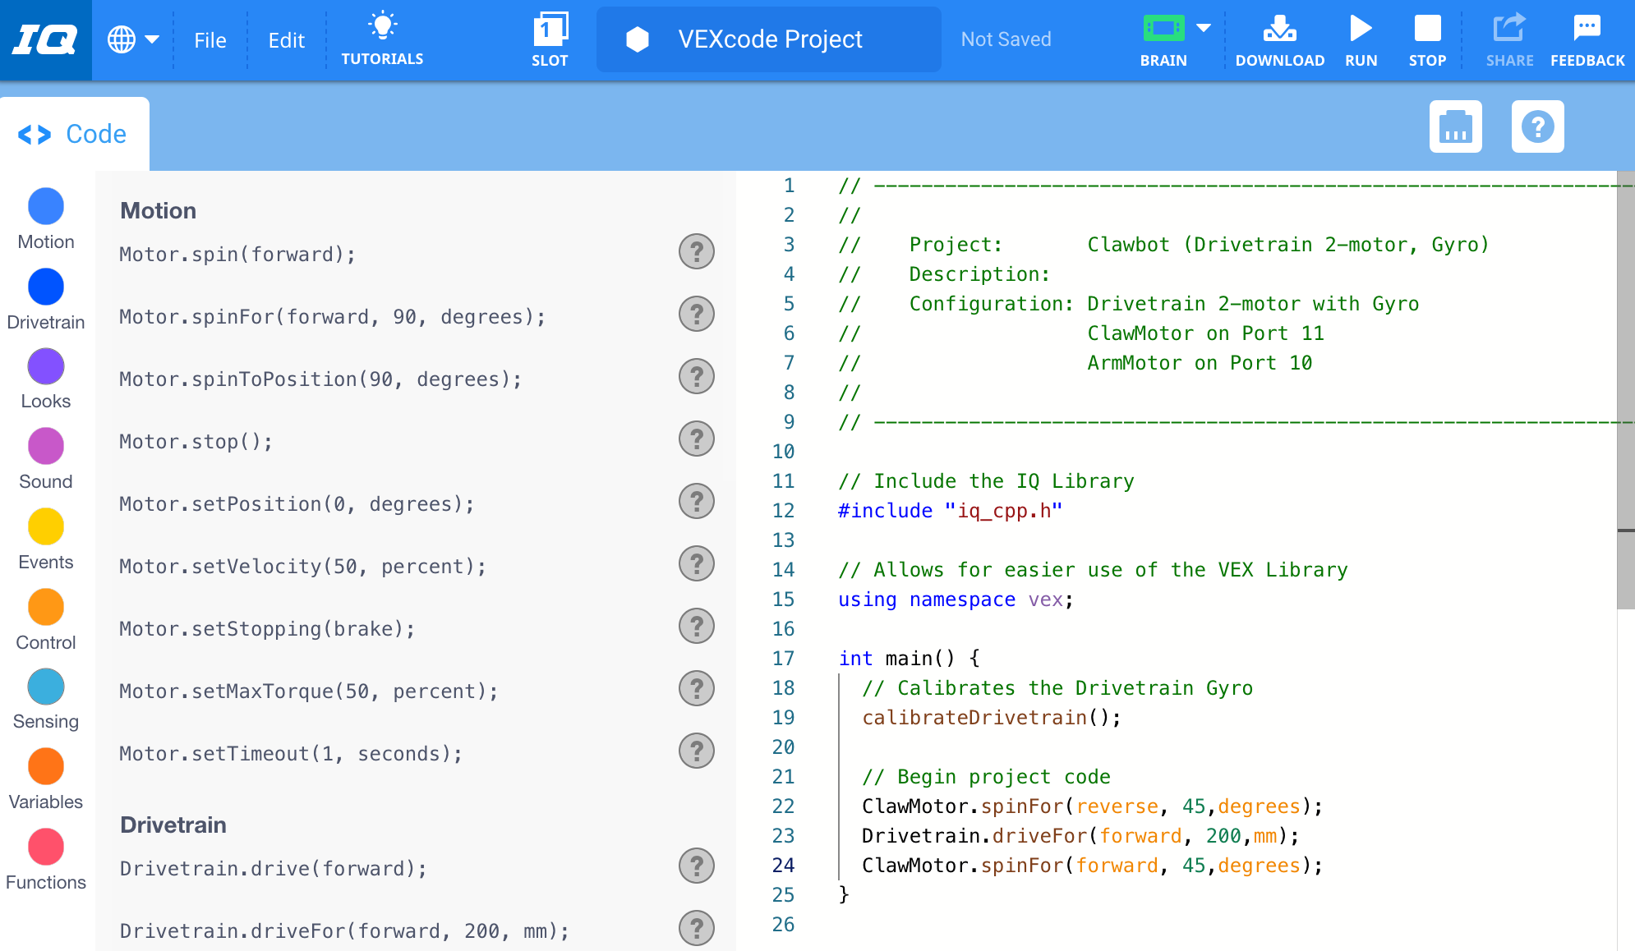
Task: Open the Device Manager panel
Action: (x=1456, y=126)
